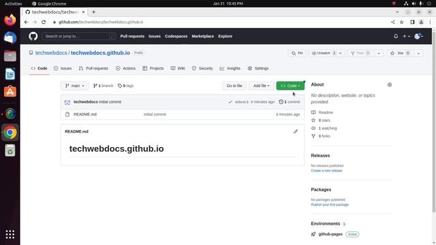
Task: Open Files from the dock
Action: click(10, 56)
